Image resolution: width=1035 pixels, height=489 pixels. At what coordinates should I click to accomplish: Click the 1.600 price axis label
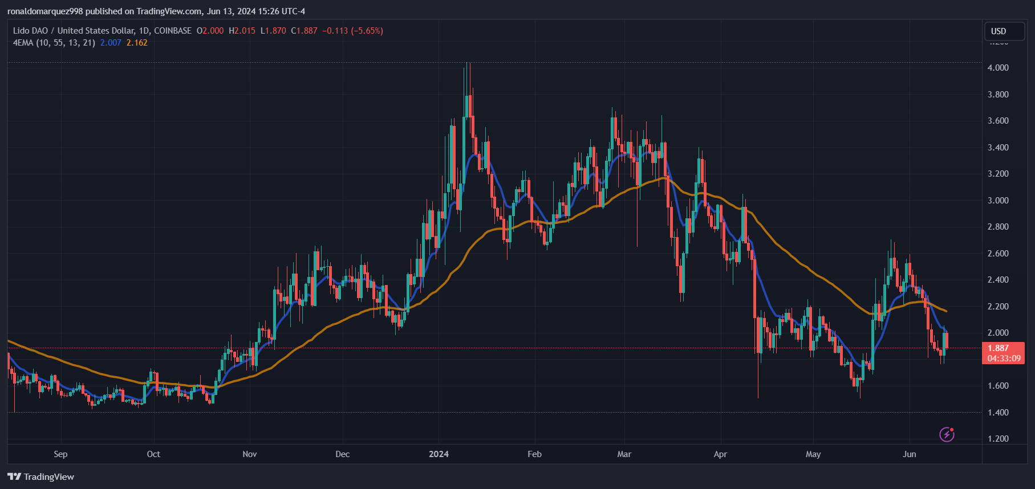point(998,386)
